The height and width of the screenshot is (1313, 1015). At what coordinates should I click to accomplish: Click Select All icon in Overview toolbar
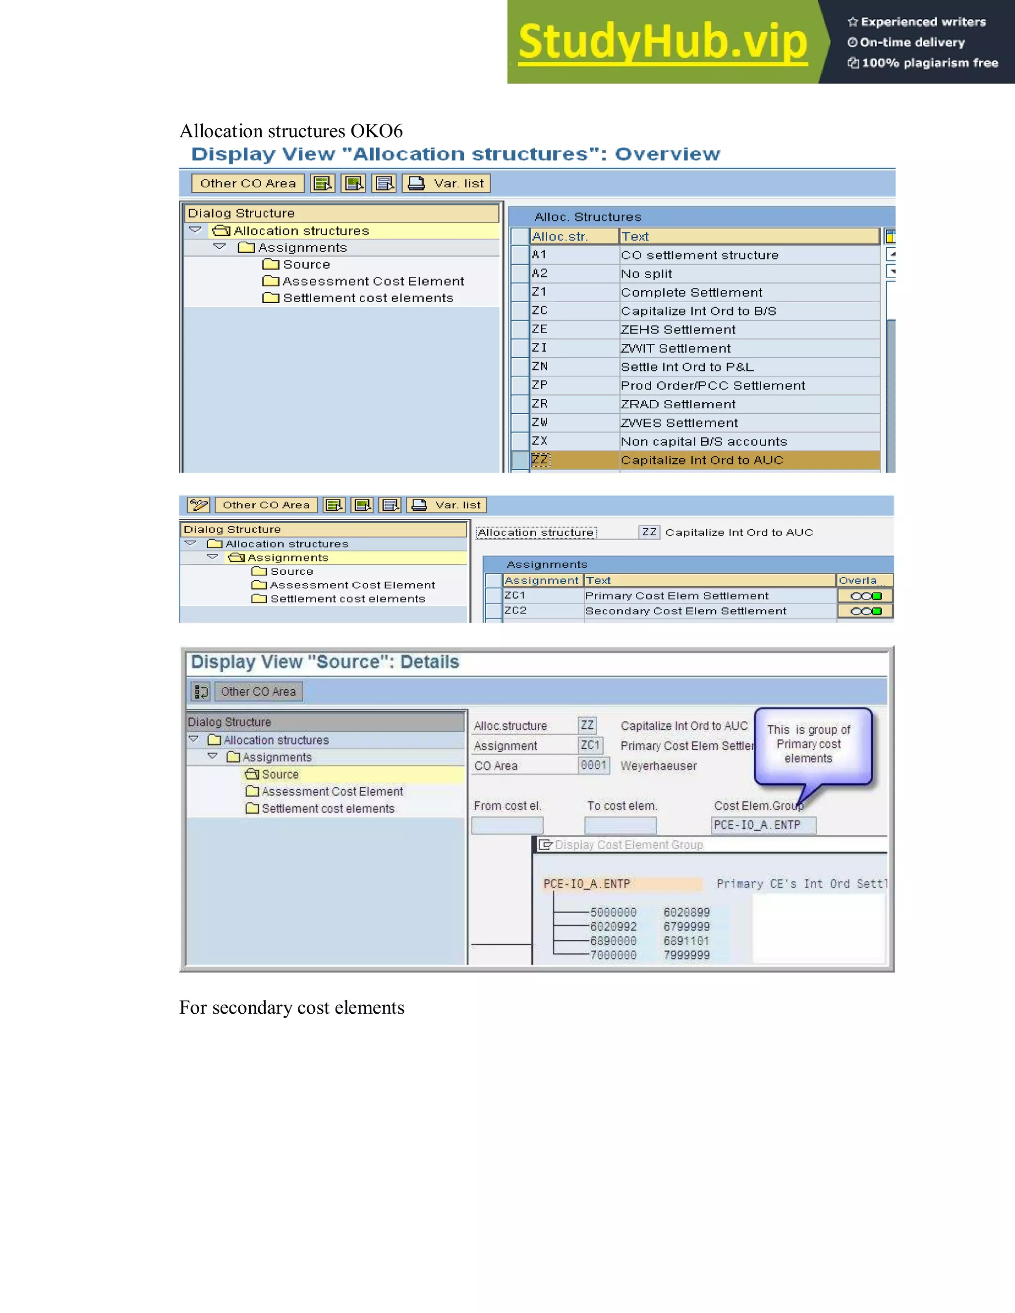click(x=323, y=183)
